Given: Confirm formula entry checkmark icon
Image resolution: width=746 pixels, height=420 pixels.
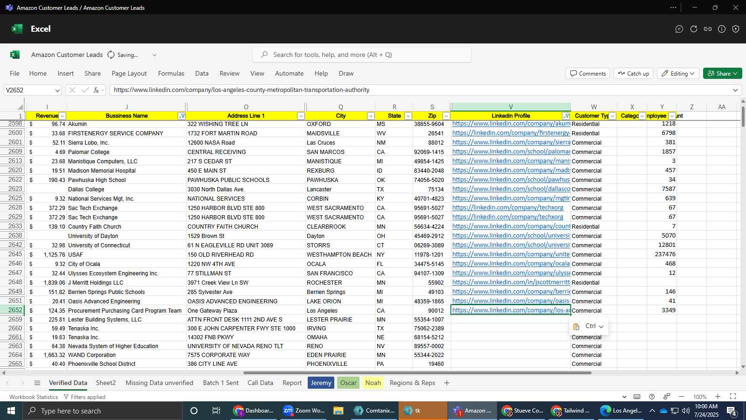Looking at the screenshot, I should [85, 90].
